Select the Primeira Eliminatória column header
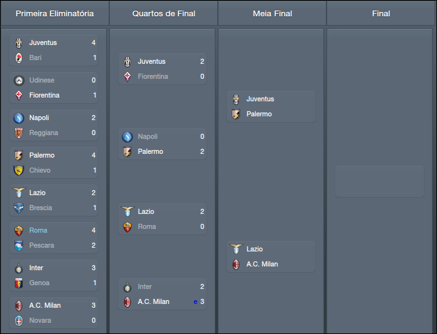 55,13
